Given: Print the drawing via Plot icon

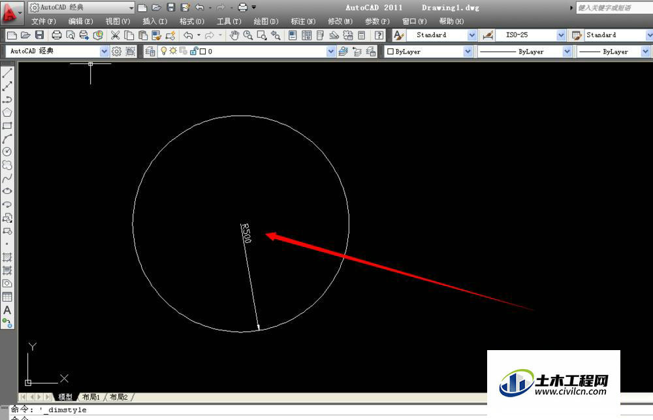Looking at the screenshot, I should pos(57,35).
